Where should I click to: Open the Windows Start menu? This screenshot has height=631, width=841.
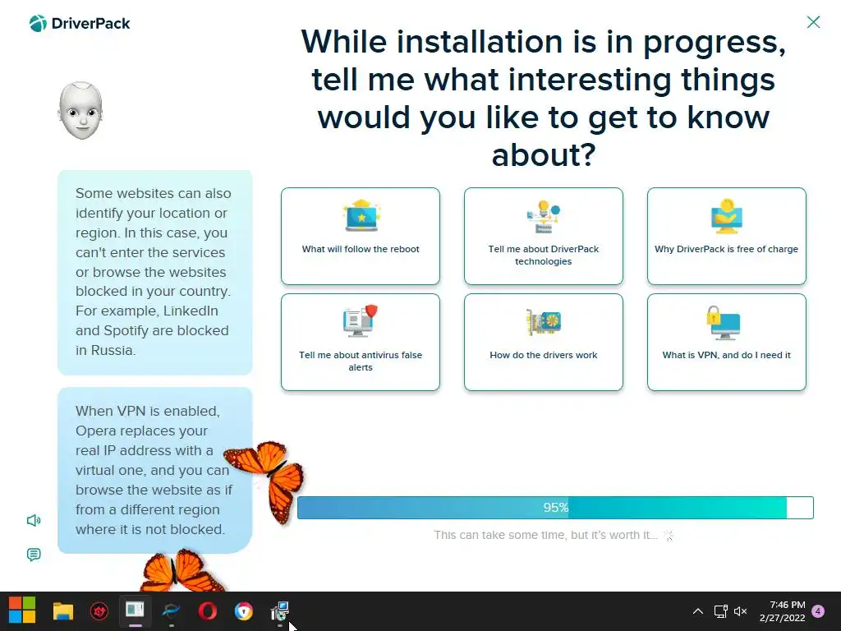(x=22, y=610)
